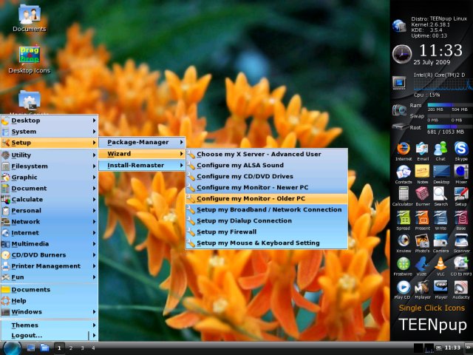Click the Desktop launcher in sidebar
Viewport: 473px width, 355px height.
pos(441,172)
